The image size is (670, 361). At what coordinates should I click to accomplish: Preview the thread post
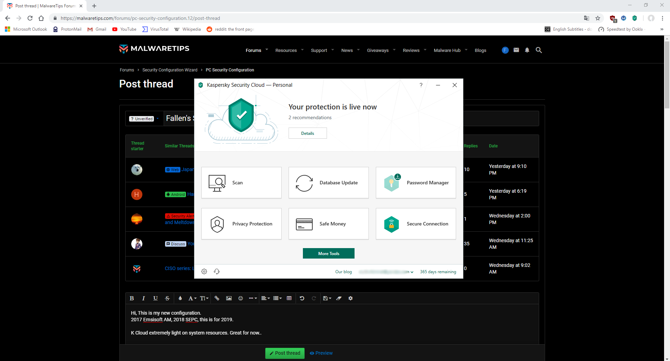(x=321, y=353)
